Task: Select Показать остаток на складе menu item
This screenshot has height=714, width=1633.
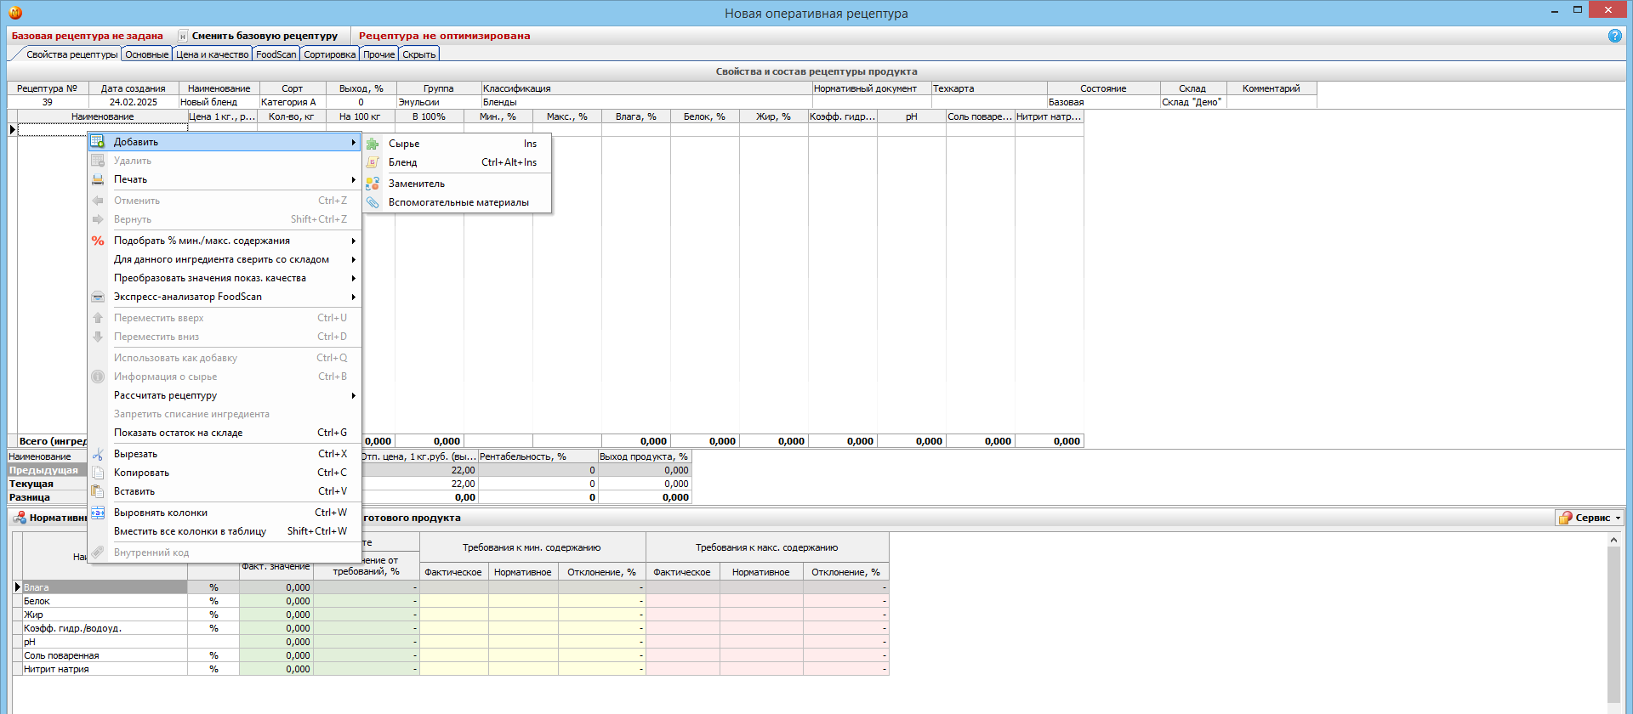Action: click(179, 433)
